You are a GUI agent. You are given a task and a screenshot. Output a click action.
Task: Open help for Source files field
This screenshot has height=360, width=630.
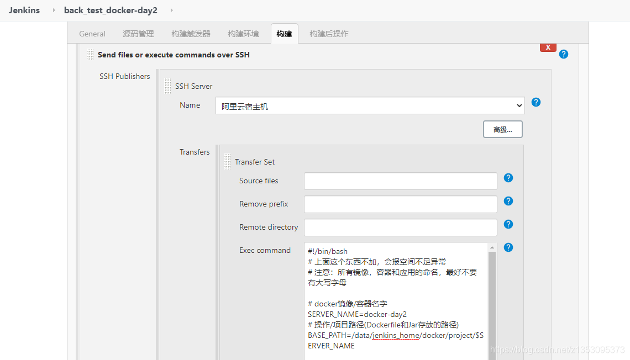tap(508, 178)
